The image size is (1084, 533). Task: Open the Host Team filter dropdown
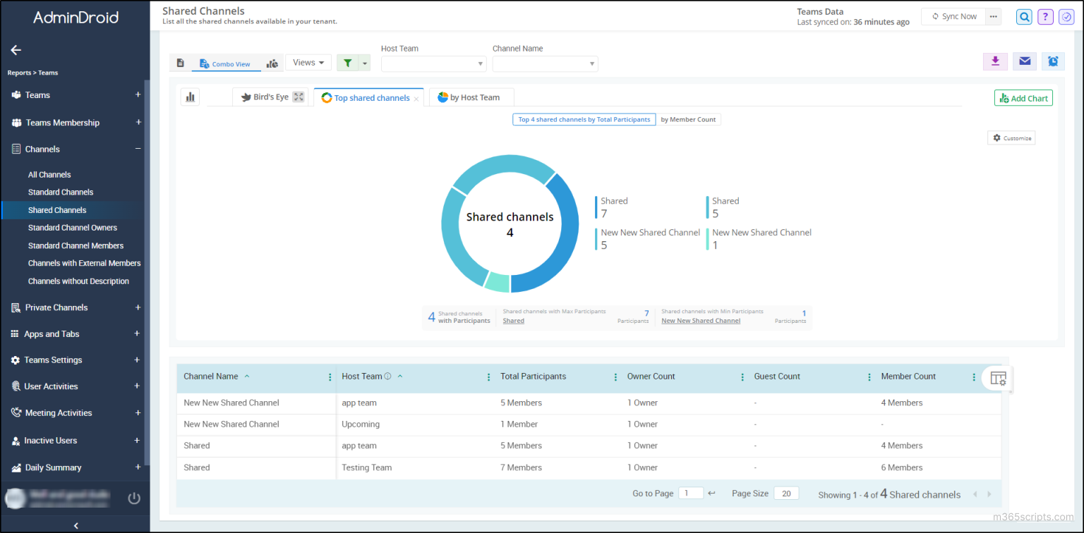(433, 63)
